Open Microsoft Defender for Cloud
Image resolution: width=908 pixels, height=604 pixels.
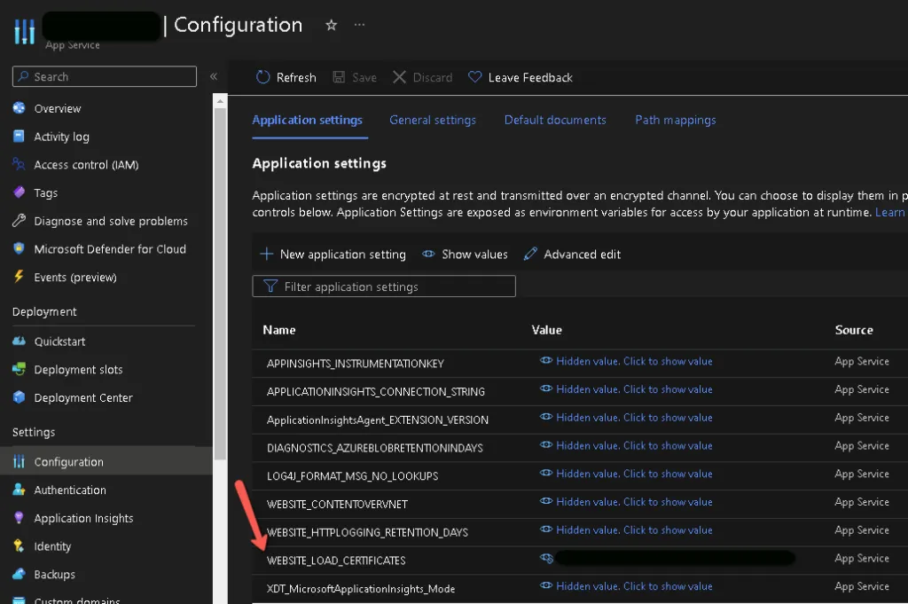[x=110, y=249]
